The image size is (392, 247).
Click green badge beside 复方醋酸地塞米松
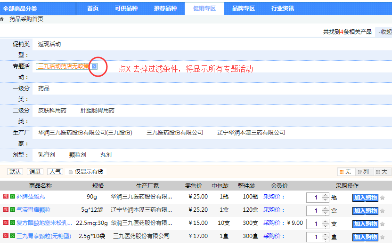[13, 223]
